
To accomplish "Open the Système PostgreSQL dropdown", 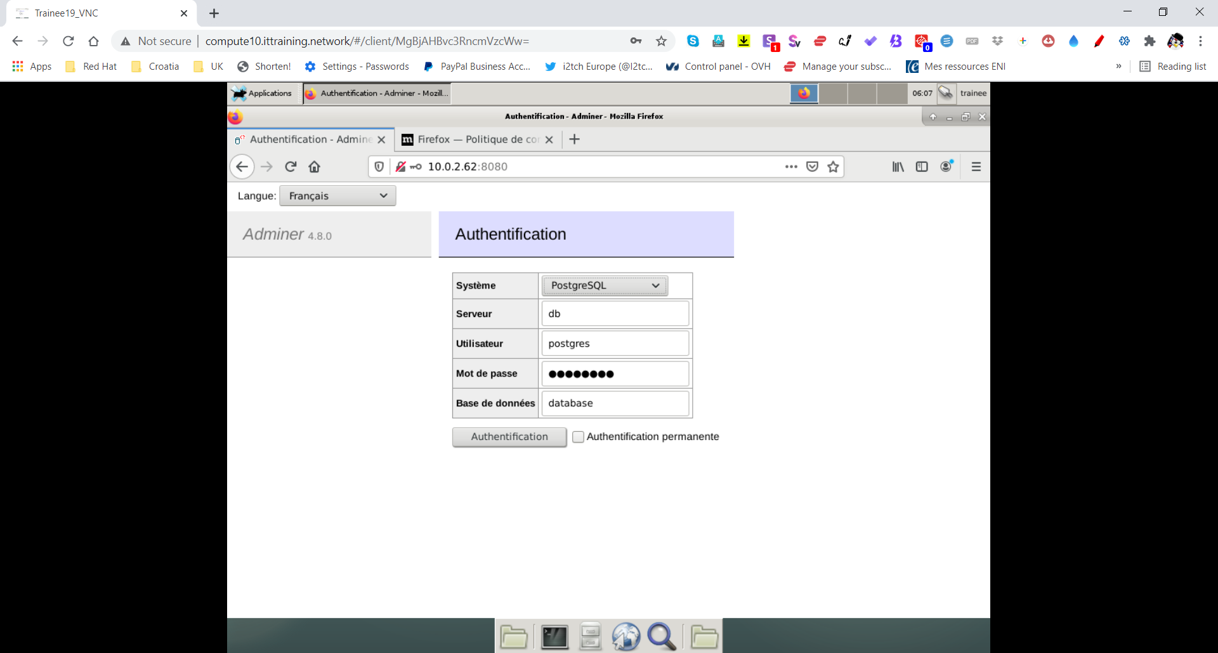I will point(604,286).
